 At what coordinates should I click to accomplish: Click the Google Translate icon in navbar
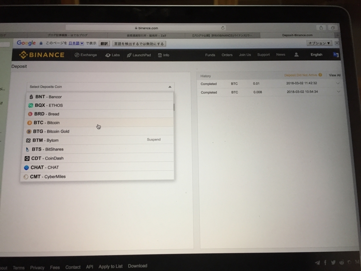(x=336, y=55)
